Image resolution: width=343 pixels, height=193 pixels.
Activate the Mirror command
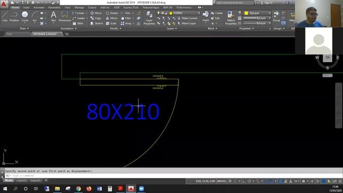(112, 18)
